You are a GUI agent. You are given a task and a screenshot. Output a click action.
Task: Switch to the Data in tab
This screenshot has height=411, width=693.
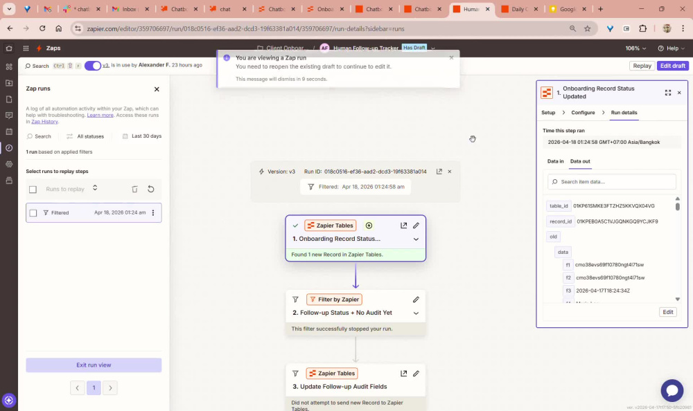coord(555,161)
